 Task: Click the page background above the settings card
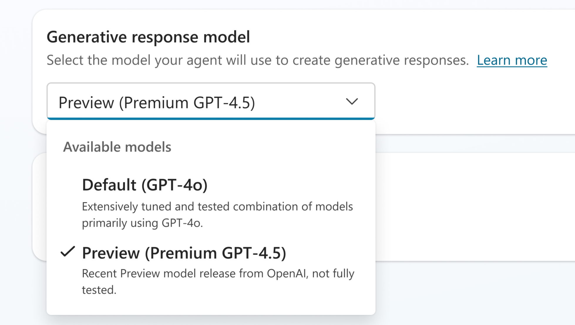click(294, 4)
